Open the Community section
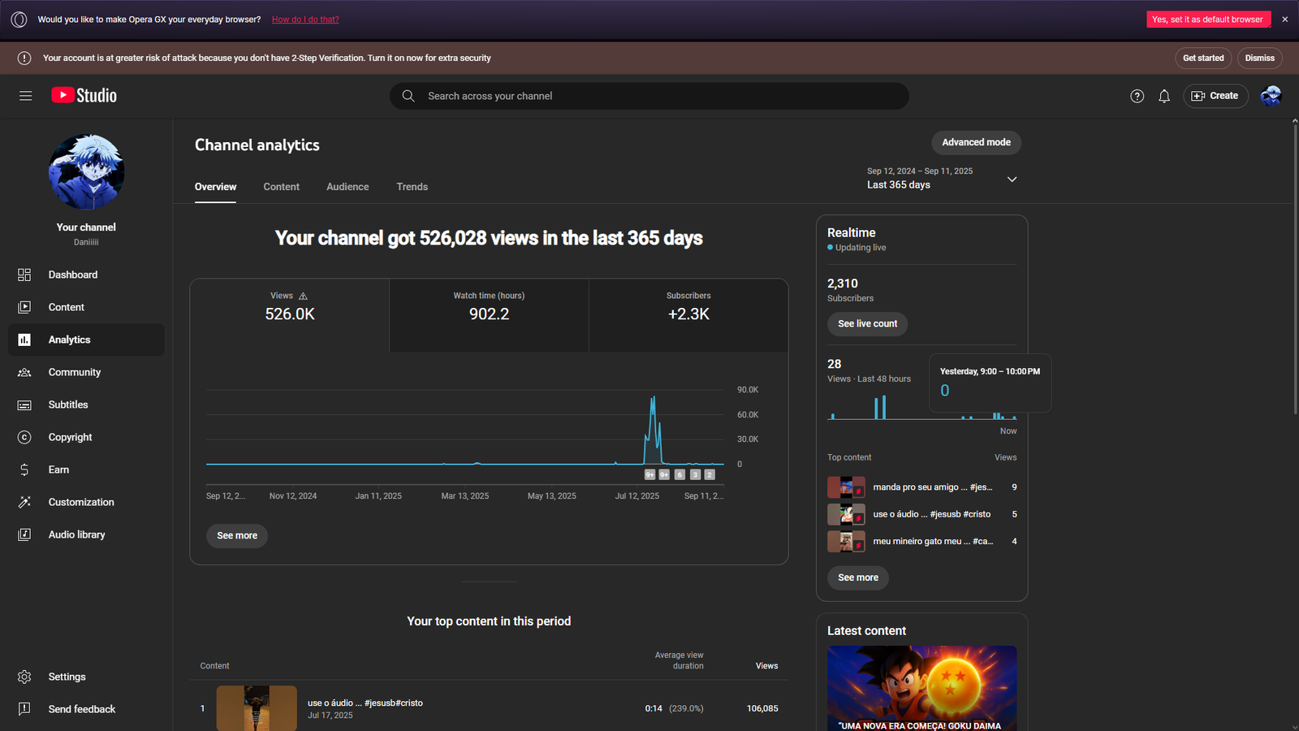 [x=75, y=372]
